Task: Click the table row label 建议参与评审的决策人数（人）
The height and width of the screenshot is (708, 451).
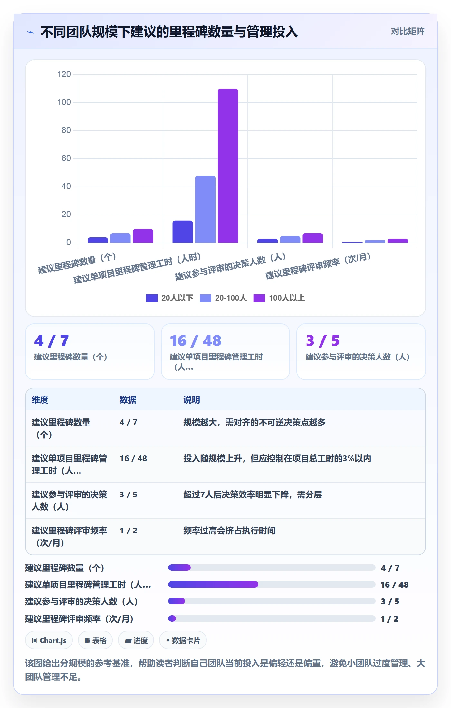Action: point(69,501)
